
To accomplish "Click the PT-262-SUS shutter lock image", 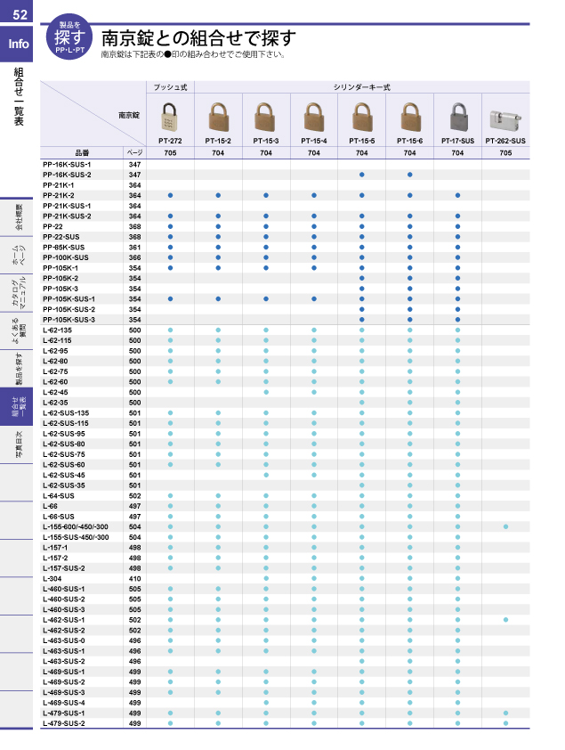I will (505, 118).
